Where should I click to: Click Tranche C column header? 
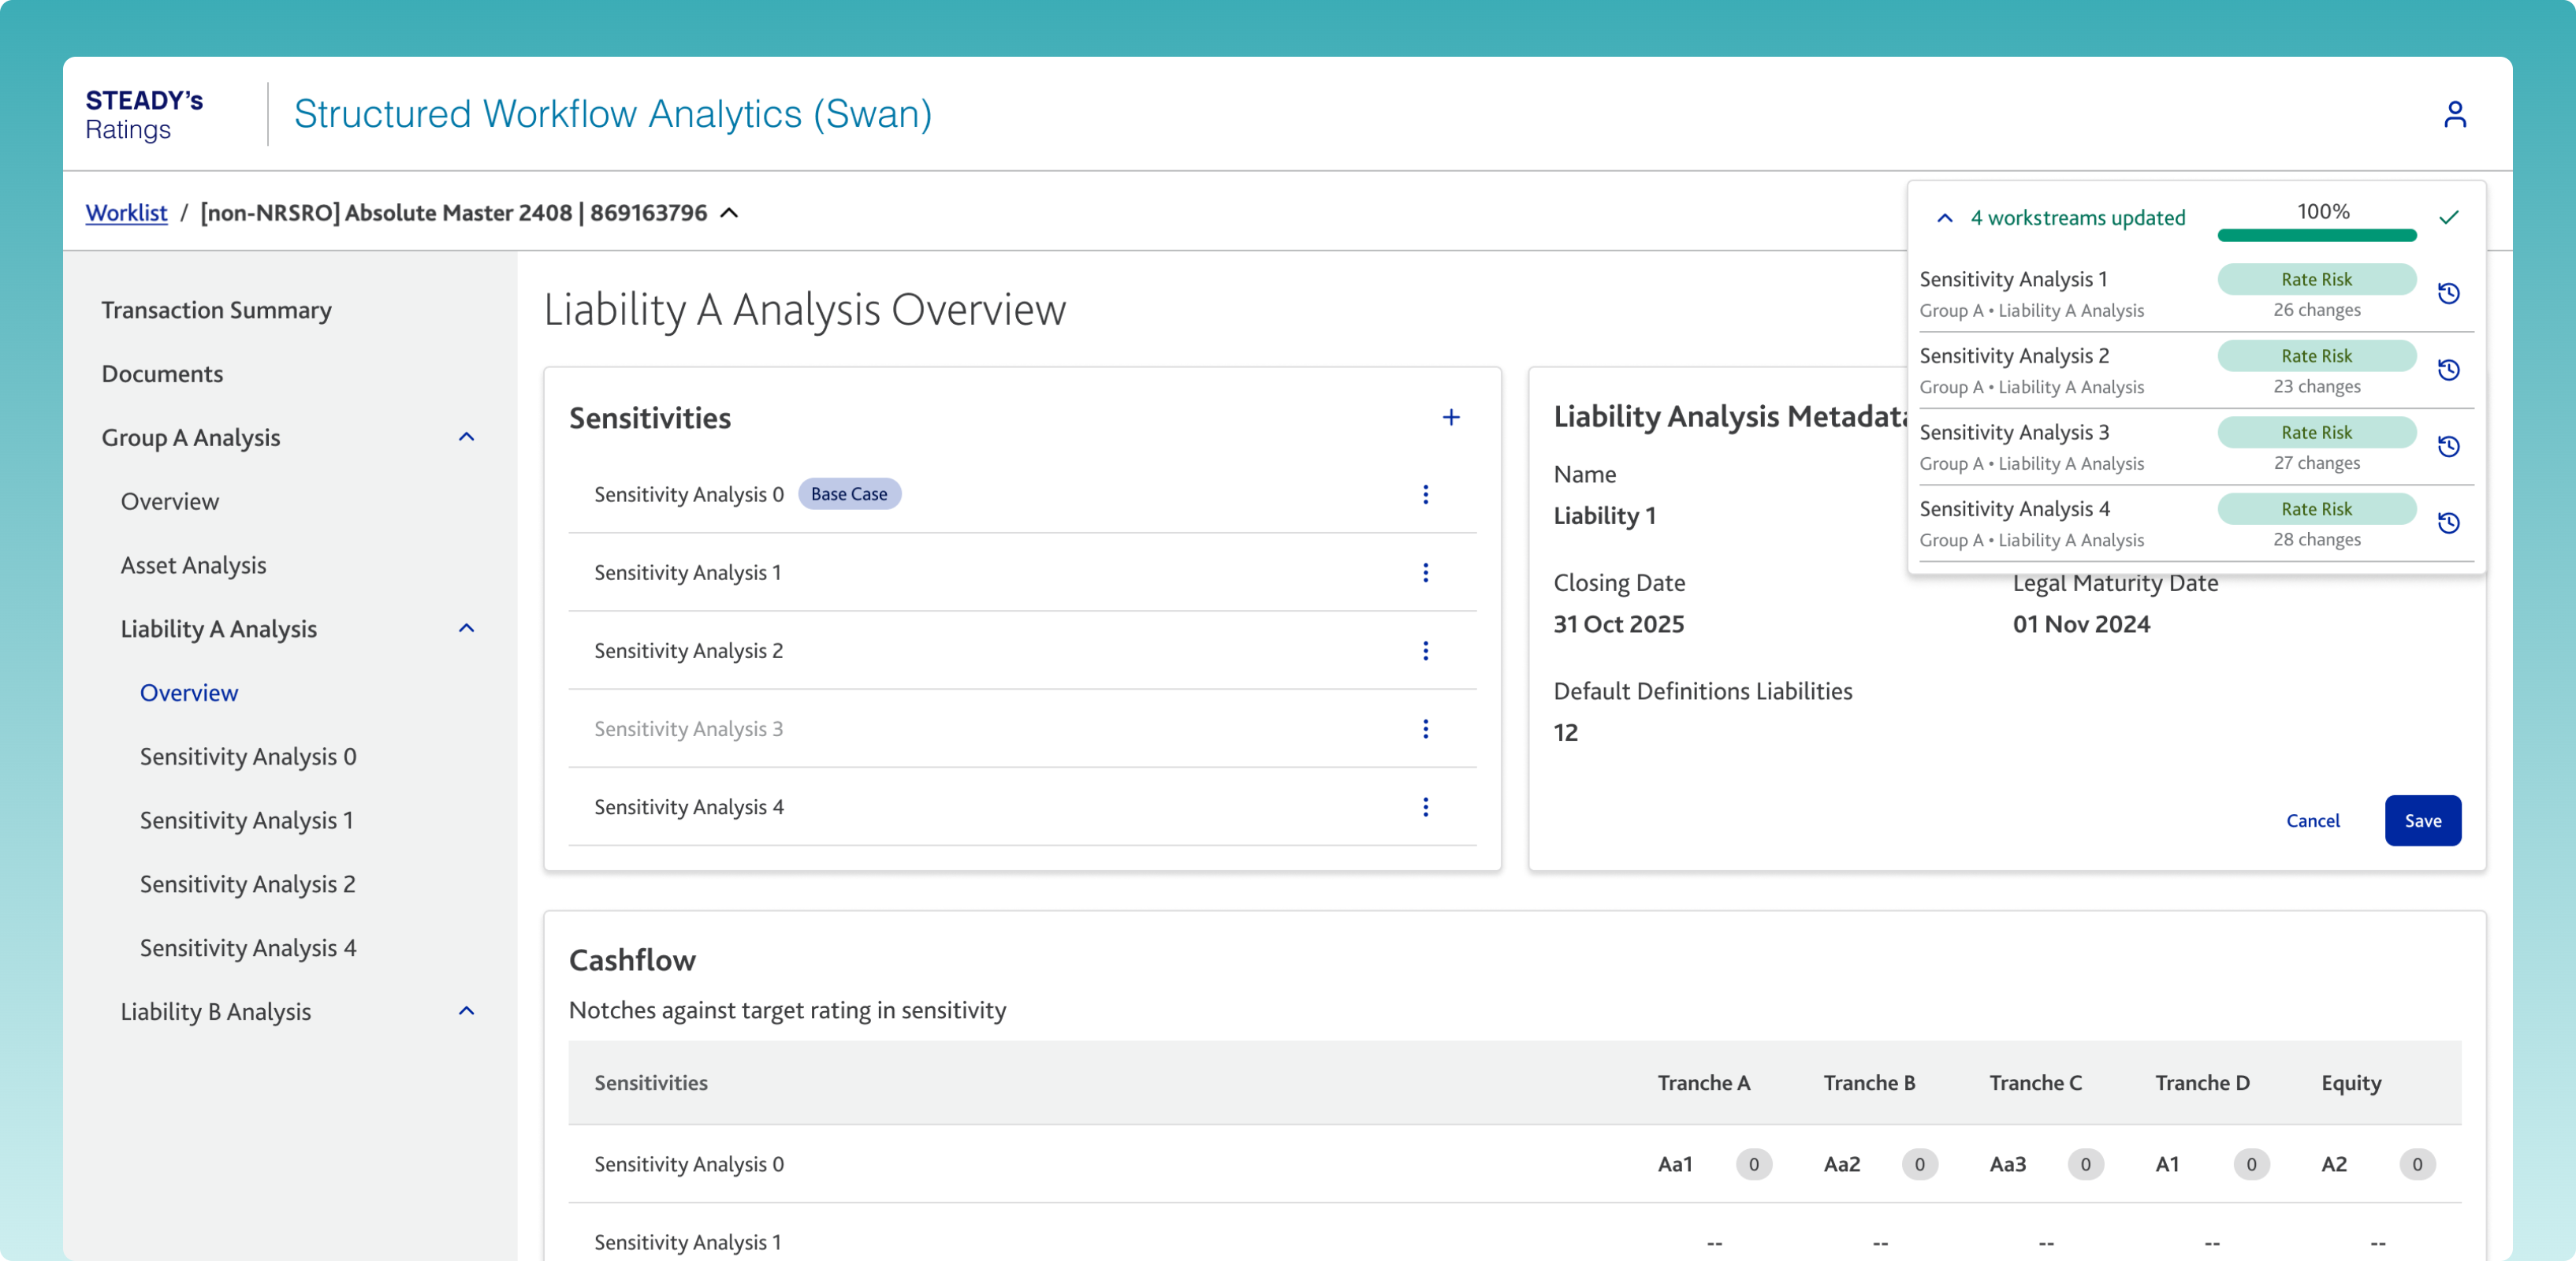[2035, 1082]
